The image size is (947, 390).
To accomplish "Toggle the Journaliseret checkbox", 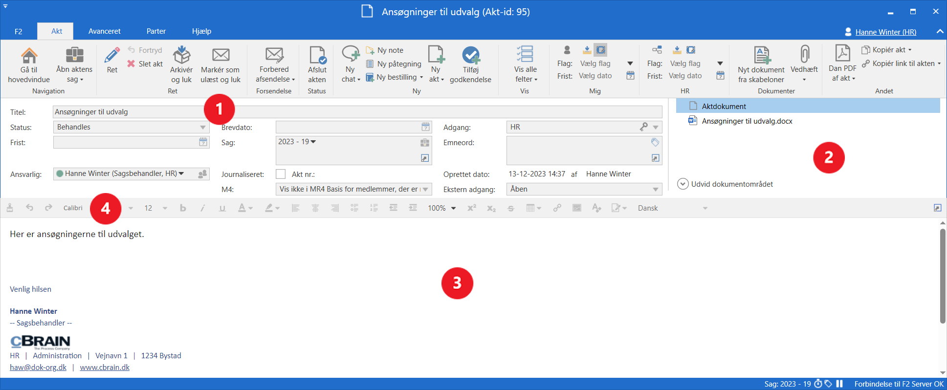I will 281,174.
